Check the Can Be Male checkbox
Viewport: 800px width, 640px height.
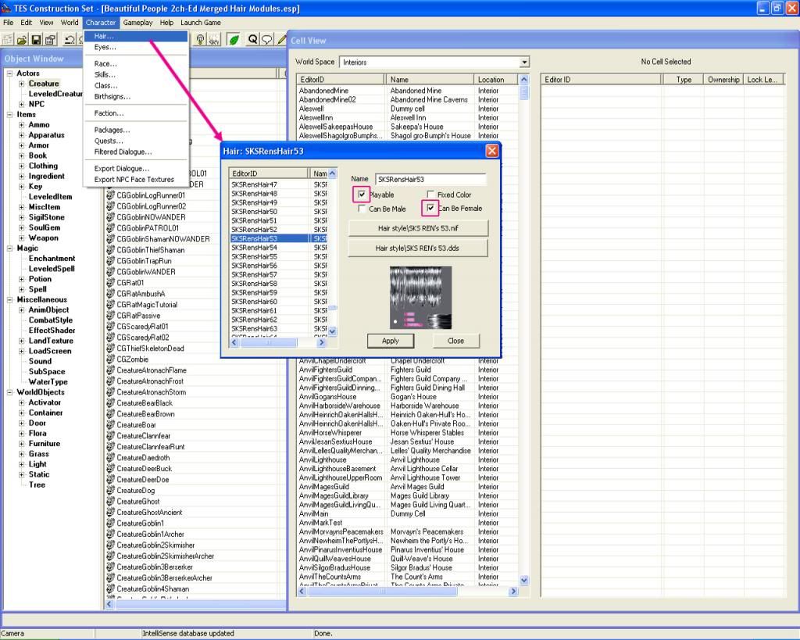click(x=362, y=209)
